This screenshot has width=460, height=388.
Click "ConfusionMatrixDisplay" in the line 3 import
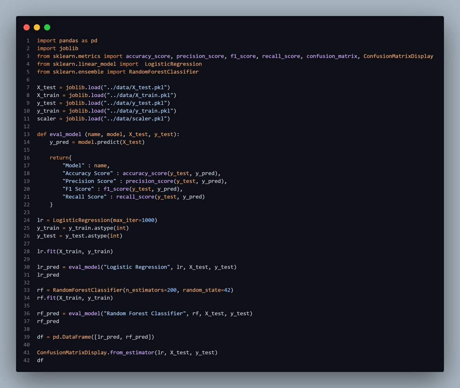tap(398, 56)
